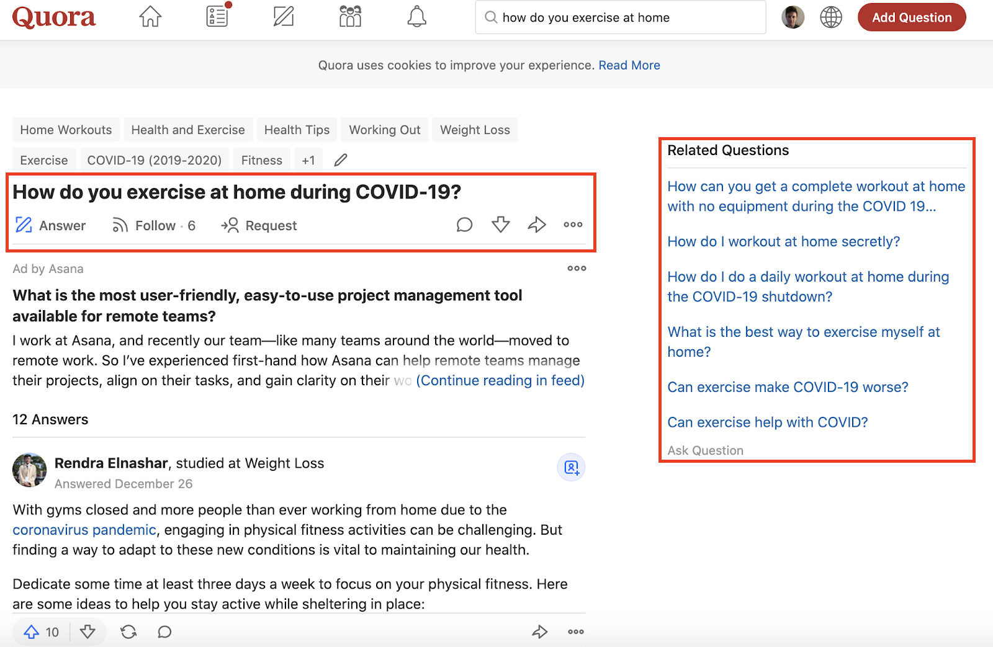Select the Health Tips topic tag
Screen dimensions: 993x647
(x=297, y=130)
